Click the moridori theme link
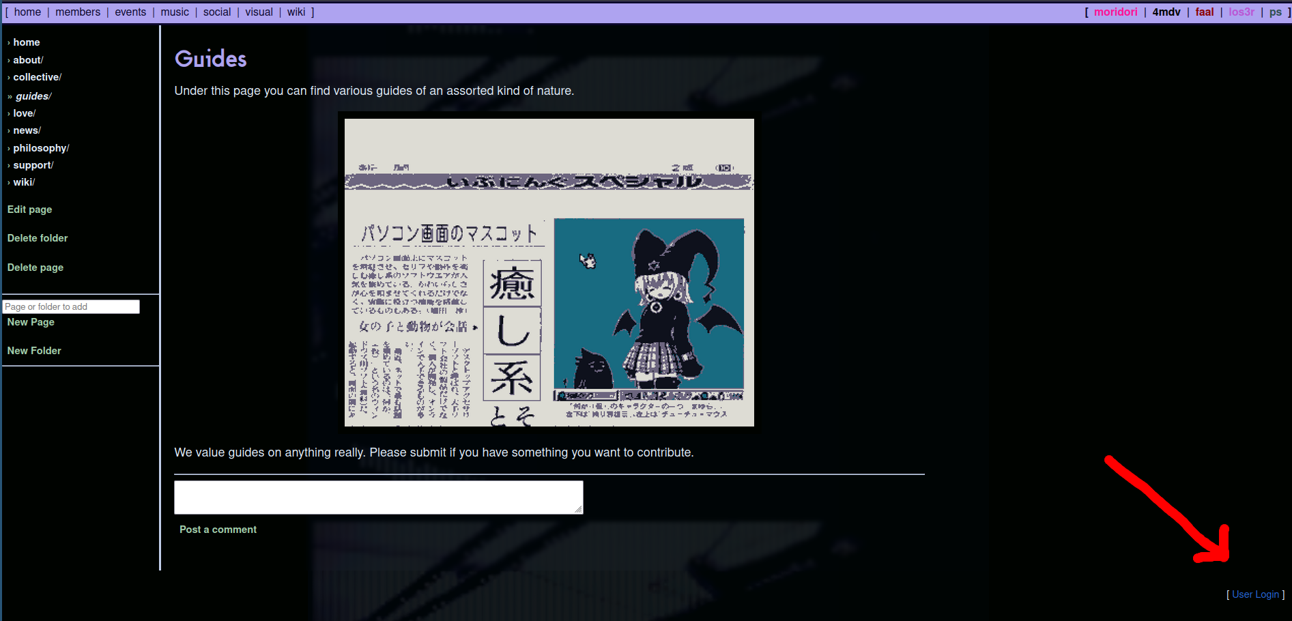Image resolution: width=1292 pixels, height=621 pixels. click(x=1115, y=12)
